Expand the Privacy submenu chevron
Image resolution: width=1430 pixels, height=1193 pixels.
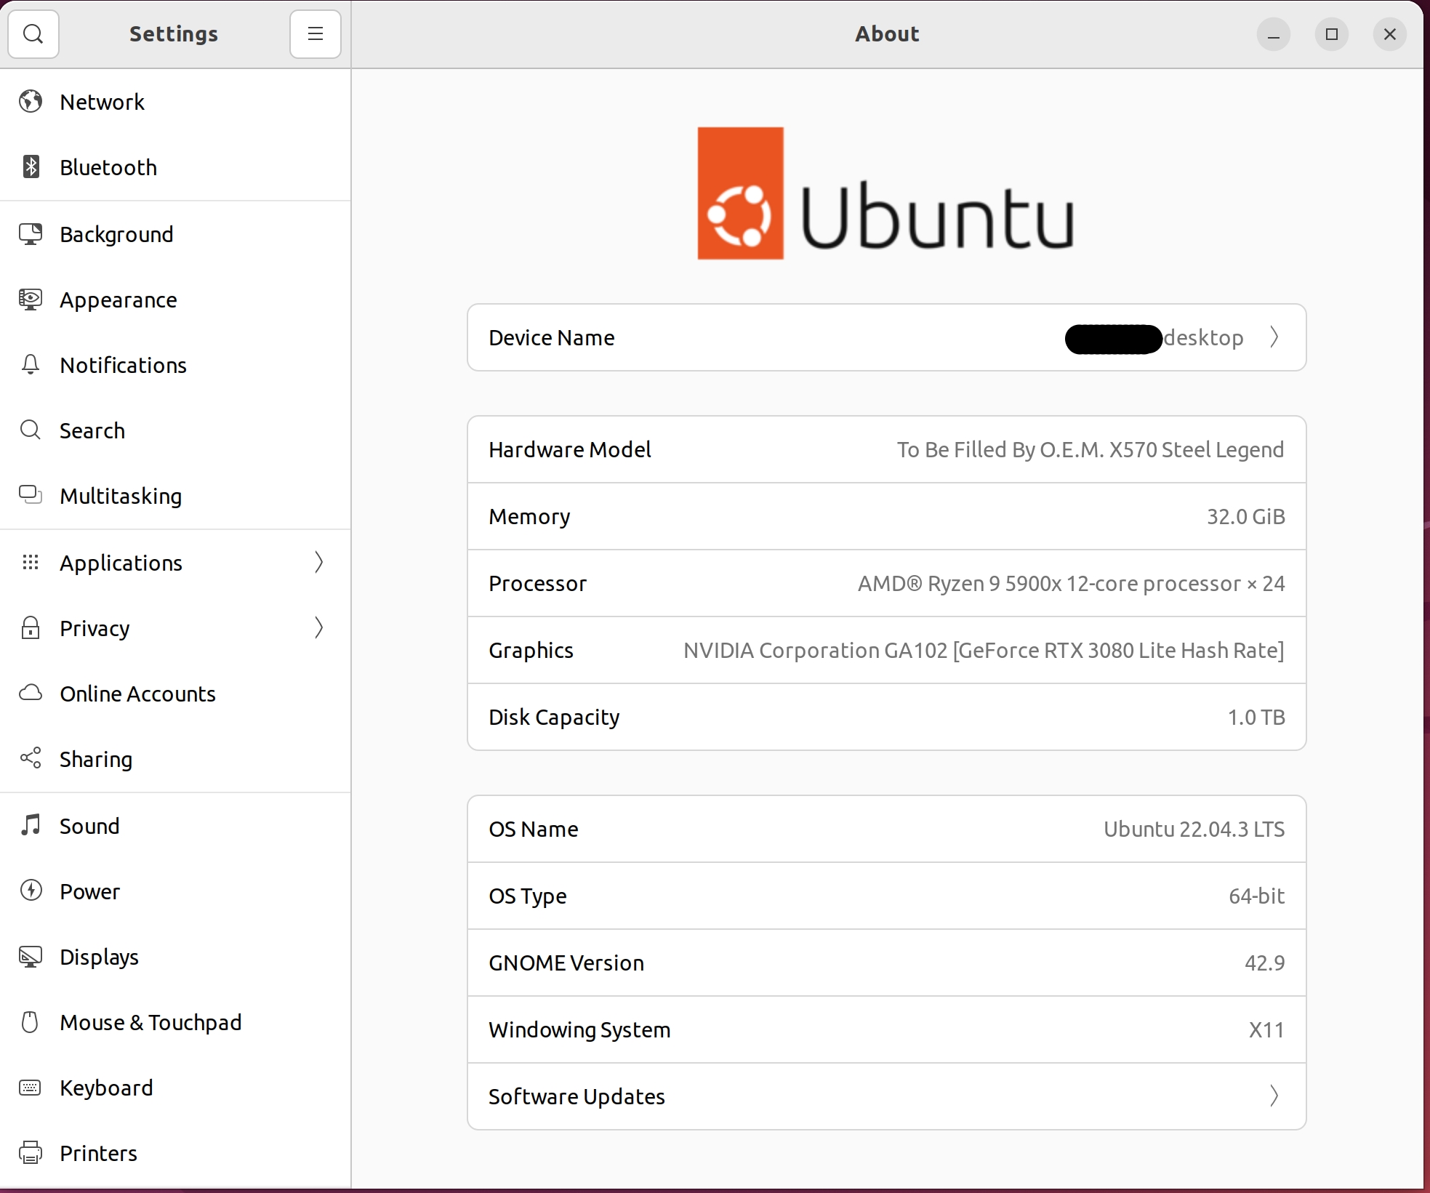click(x=318, y=627)
